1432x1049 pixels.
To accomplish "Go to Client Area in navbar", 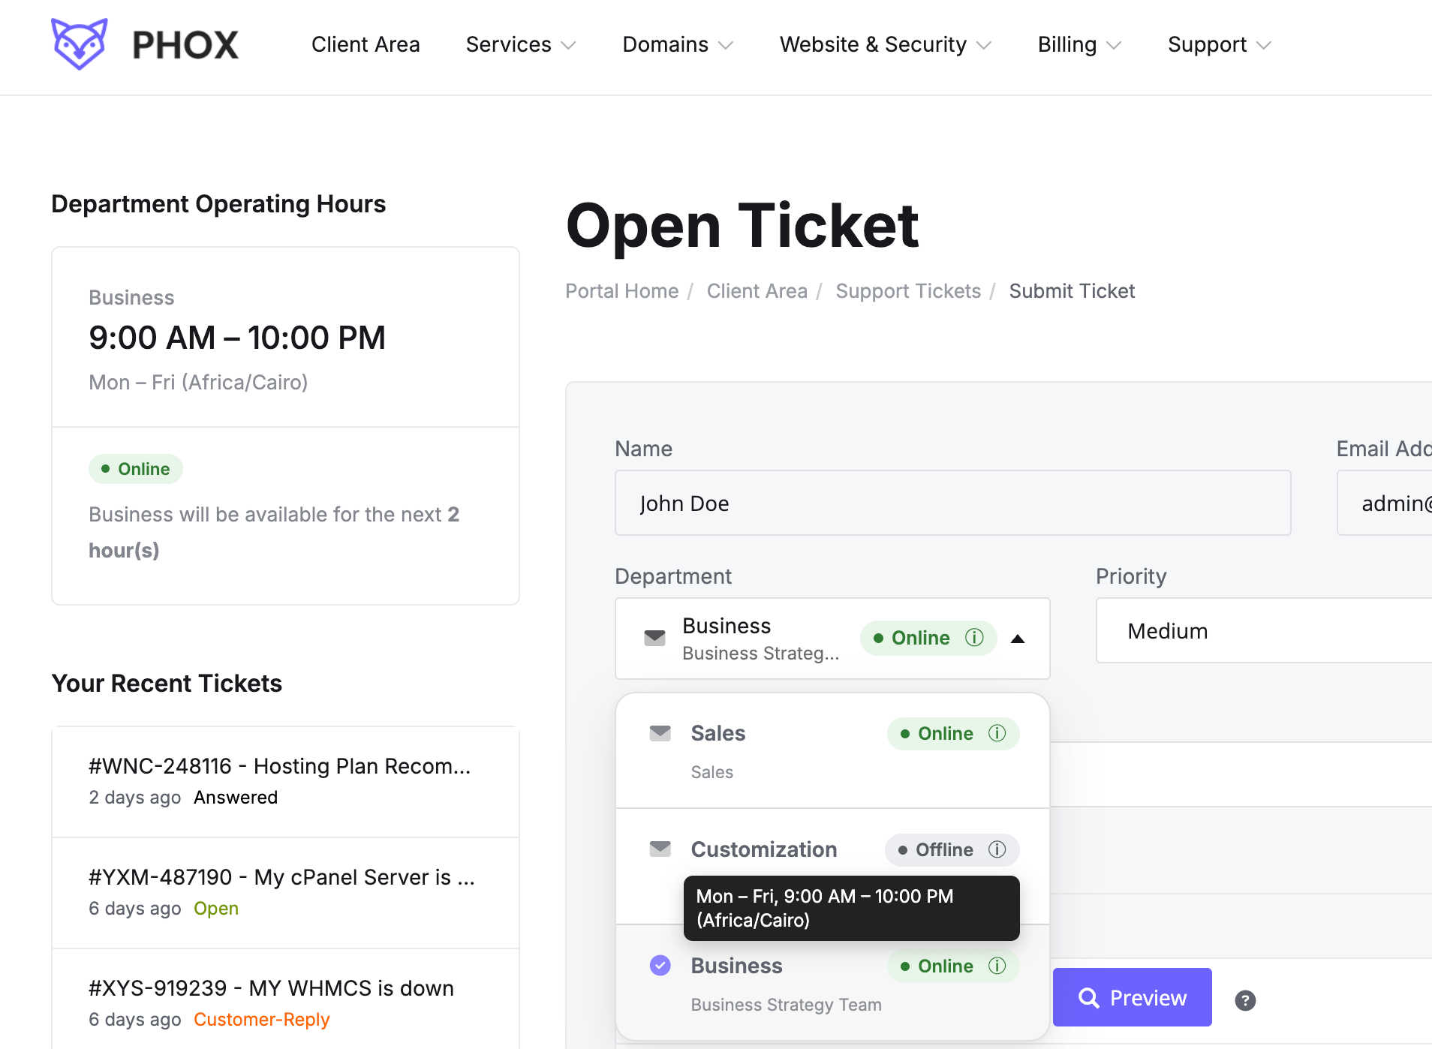I will click(x=366, y=44).
